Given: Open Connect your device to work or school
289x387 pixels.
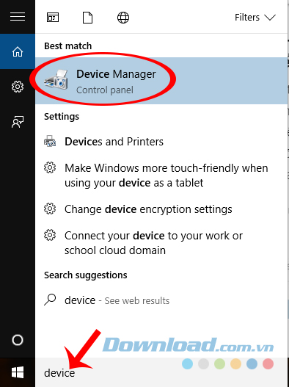Looking at the screenshot, I should tap(161, 243).
